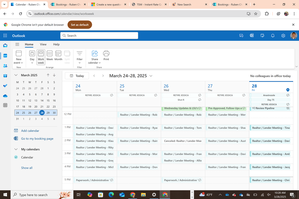Click the Today button
Viewport: 299px width, 199px height.
pos(77,76)
